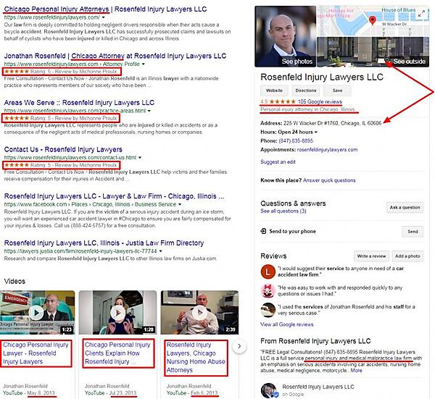The image size is (435, 399).
Task: Play the Nursing Home Abuse Attorneys video
Action: [199, 313]
